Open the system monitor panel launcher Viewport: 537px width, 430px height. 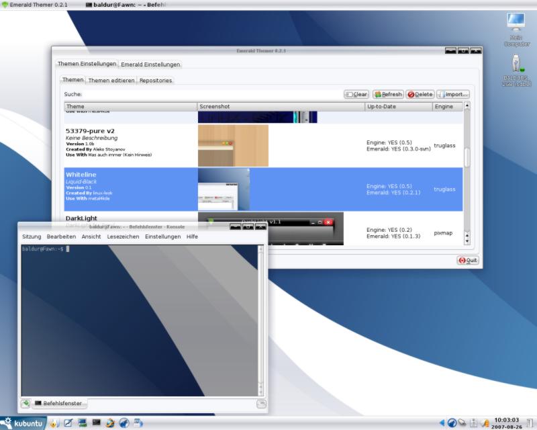point(82,423)
